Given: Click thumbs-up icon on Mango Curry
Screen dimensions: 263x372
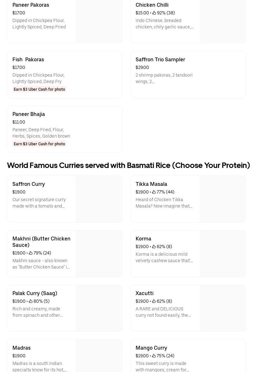Looking at the screenshot, I should 154,356.
